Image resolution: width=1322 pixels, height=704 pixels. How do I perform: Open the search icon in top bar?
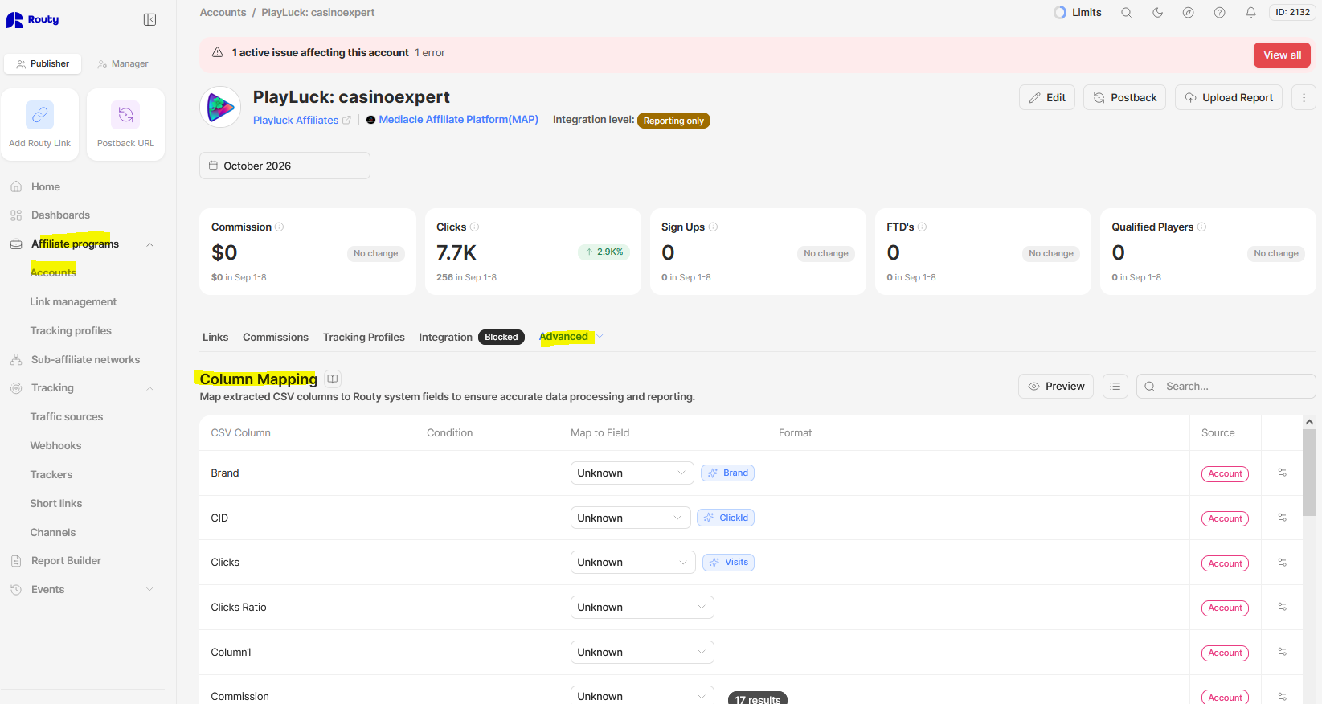[1127, 13]
